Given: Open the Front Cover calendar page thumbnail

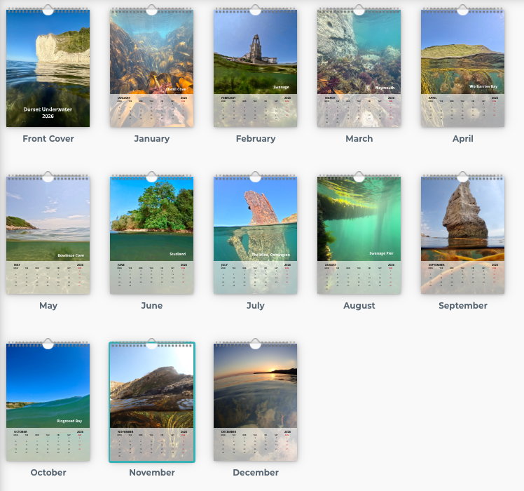Looking at the screenshot, I should pos(48,68).
